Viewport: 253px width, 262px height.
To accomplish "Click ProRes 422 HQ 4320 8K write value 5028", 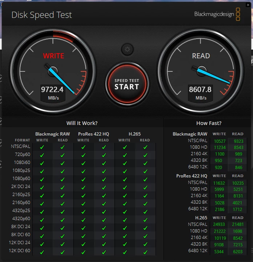I will click(x=220, y=203).
